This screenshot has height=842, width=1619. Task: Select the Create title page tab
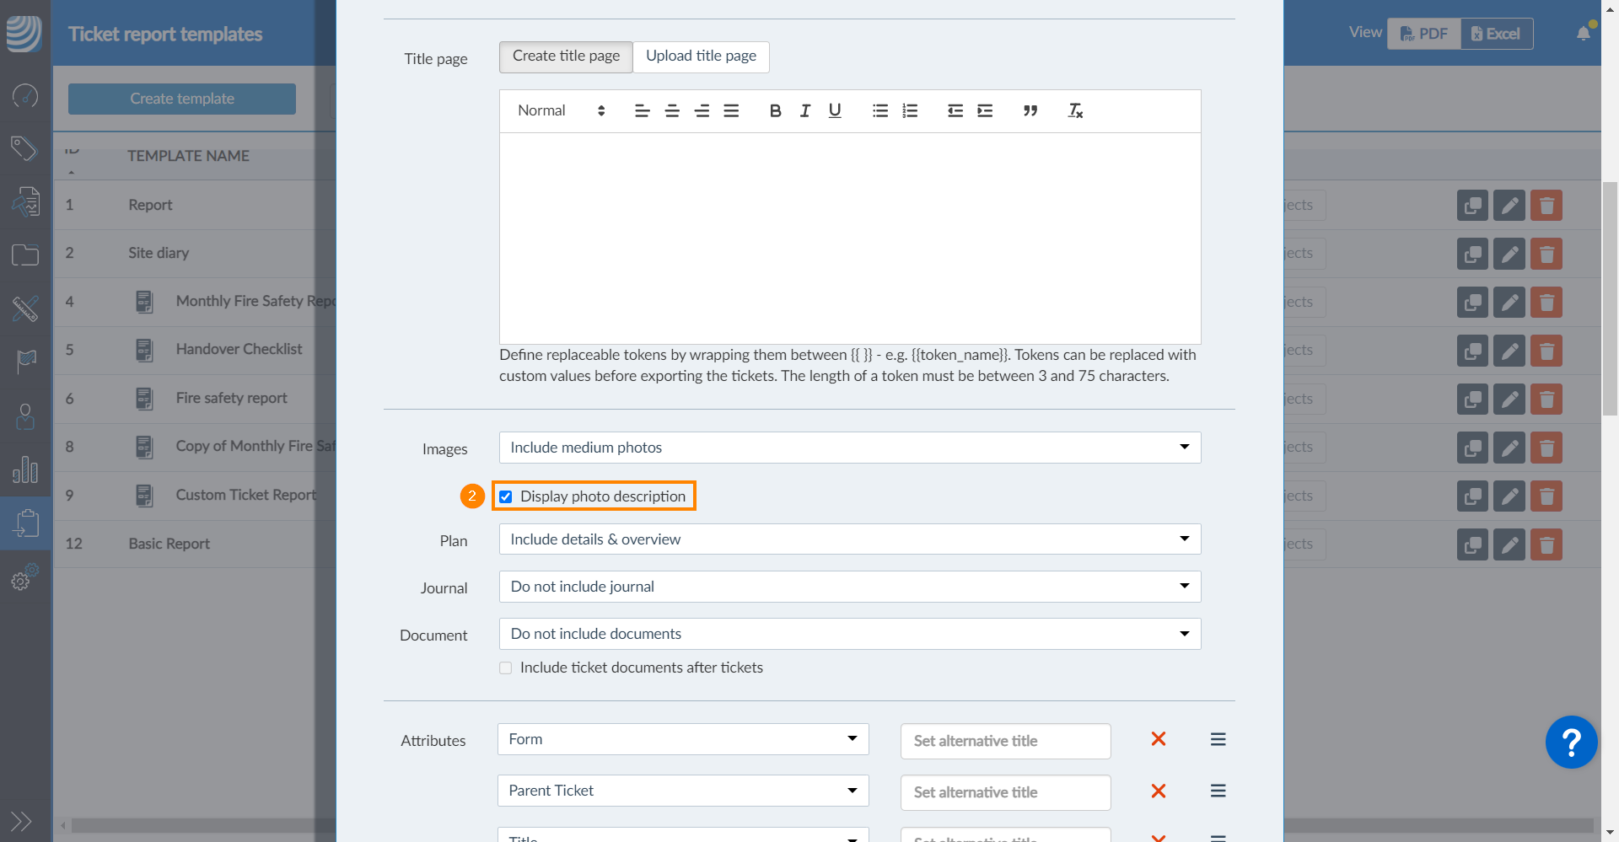pyautogui.click(x=566, y=56)
